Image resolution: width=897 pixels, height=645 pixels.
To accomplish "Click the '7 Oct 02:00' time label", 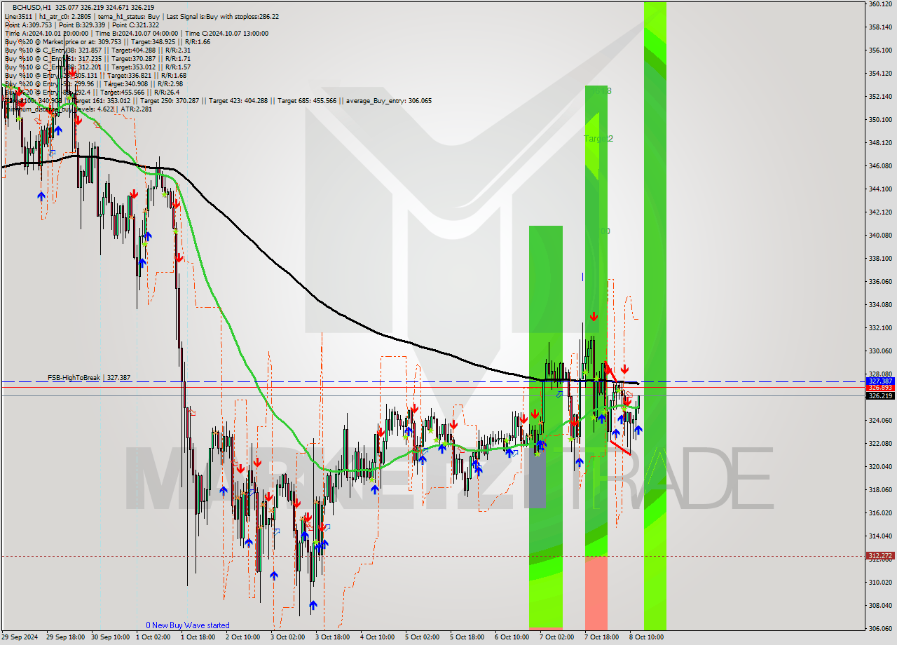I will click(558, 637).
